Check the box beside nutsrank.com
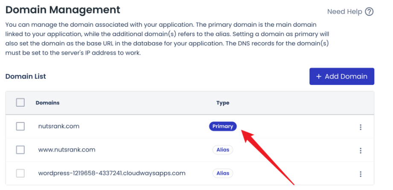The image size is (393, 190). click(x=20, y=126)
